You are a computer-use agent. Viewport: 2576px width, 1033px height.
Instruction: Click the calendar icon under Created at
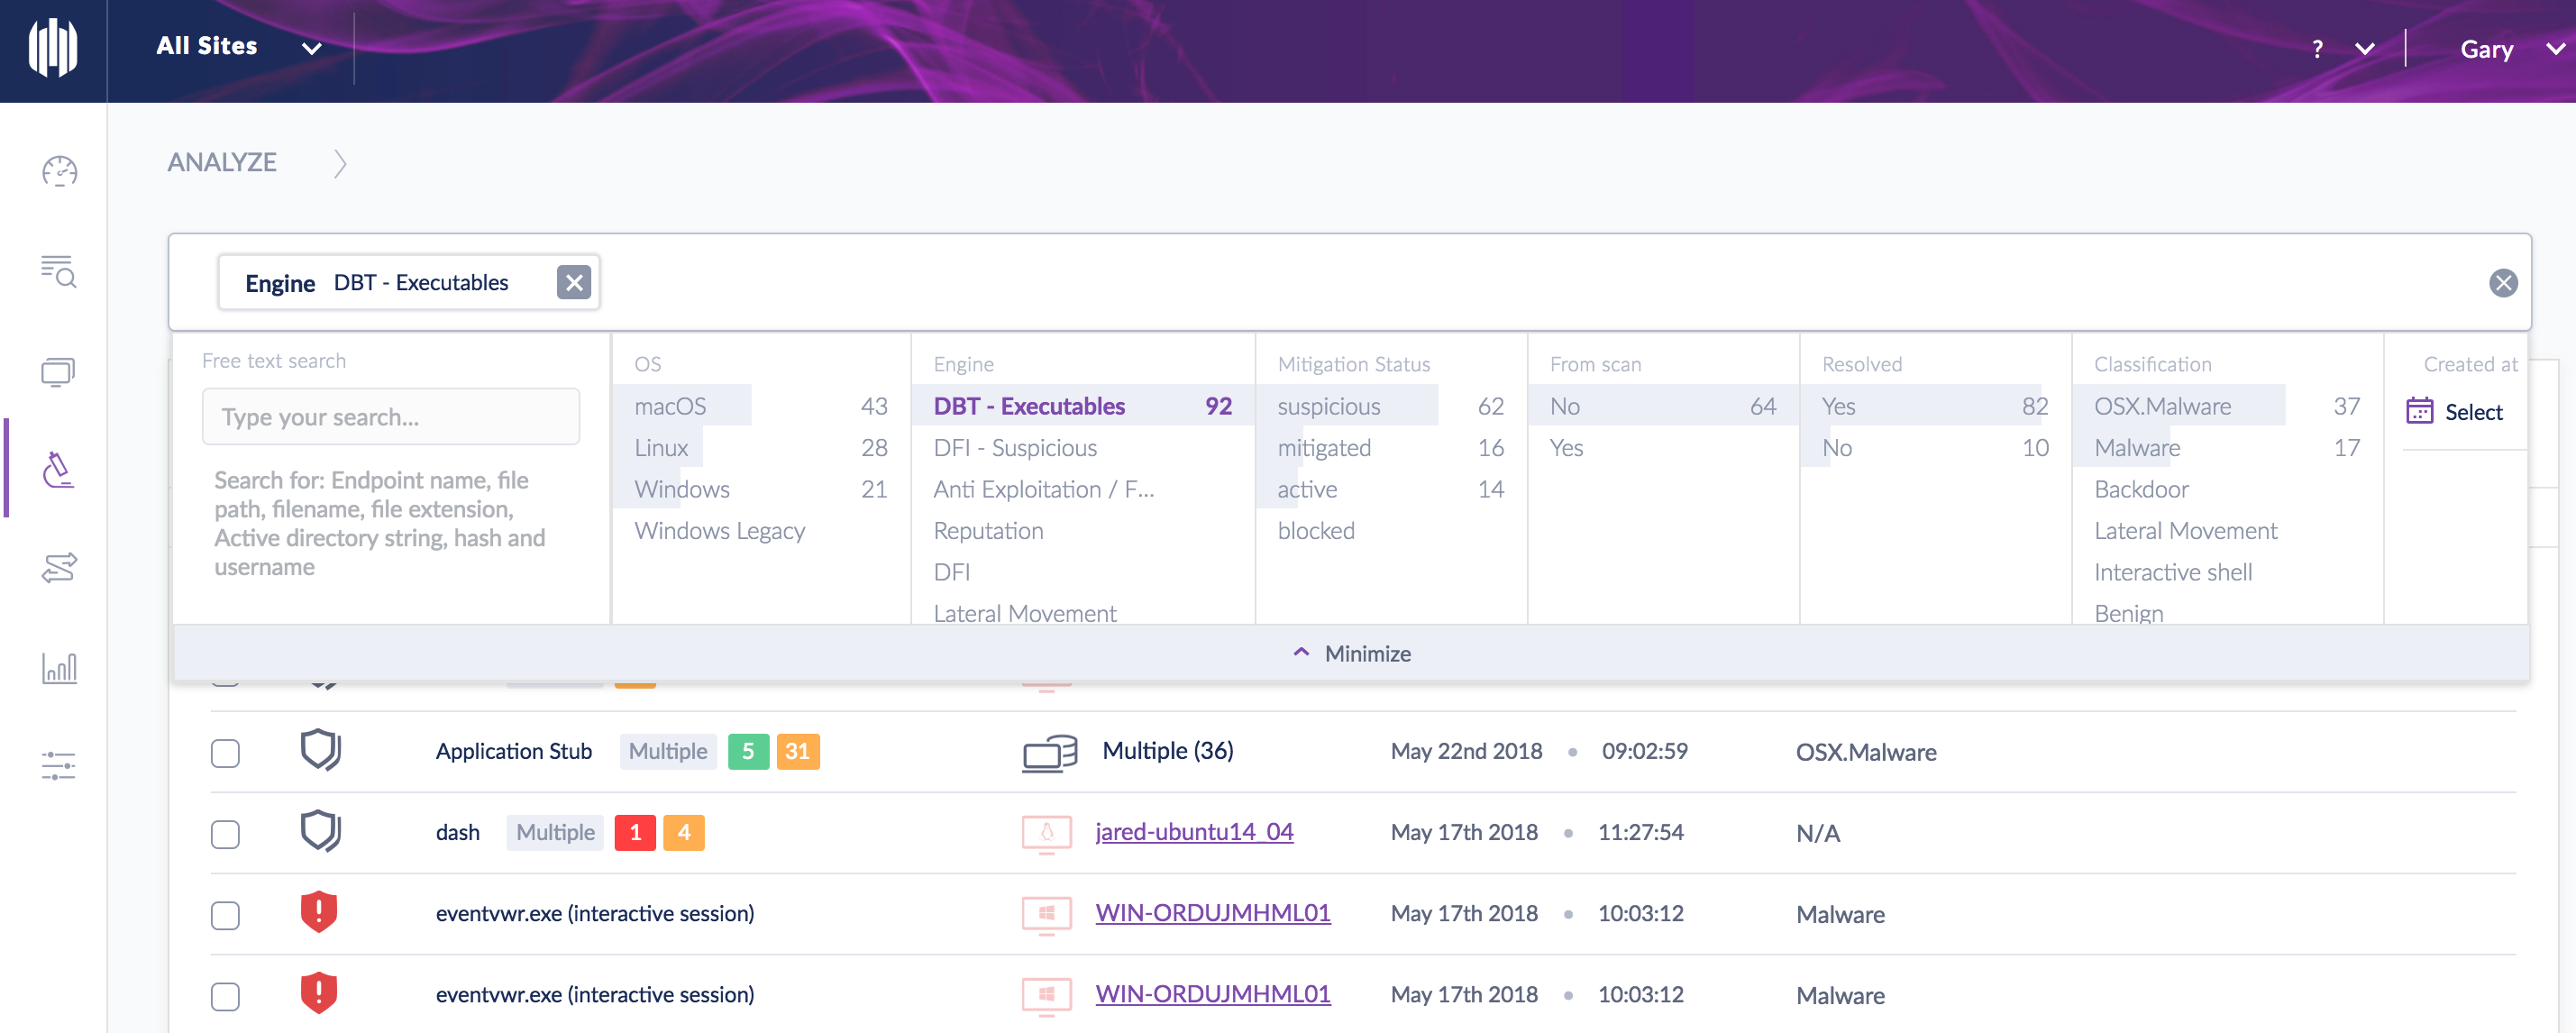point(2419,411)
